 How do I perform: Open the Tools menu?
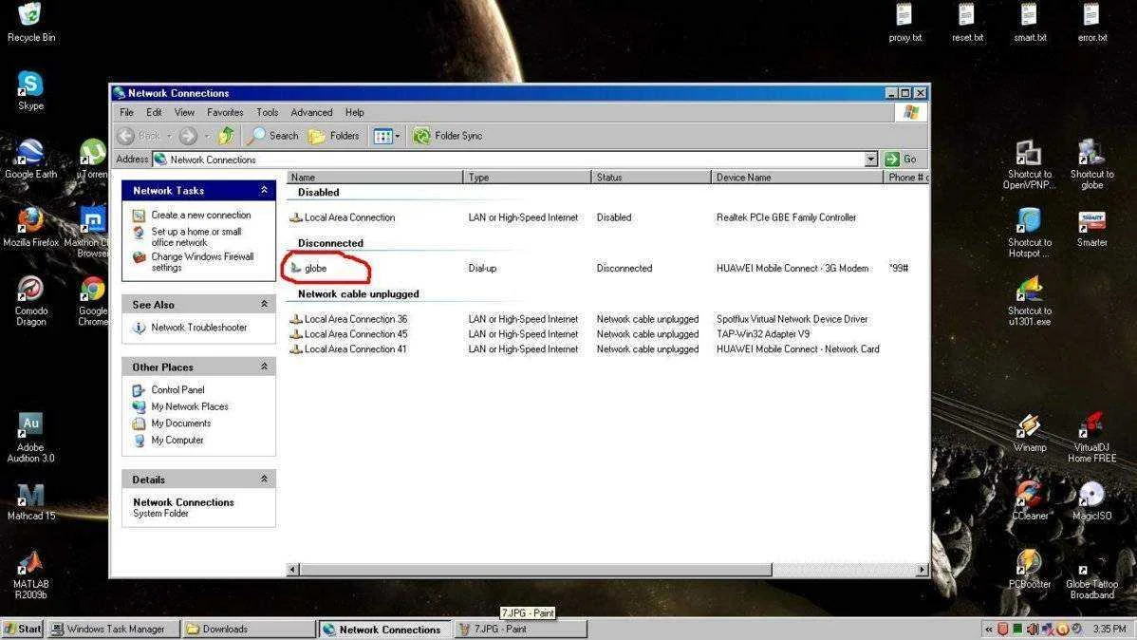pyautogui.click(x=267, y=112)
